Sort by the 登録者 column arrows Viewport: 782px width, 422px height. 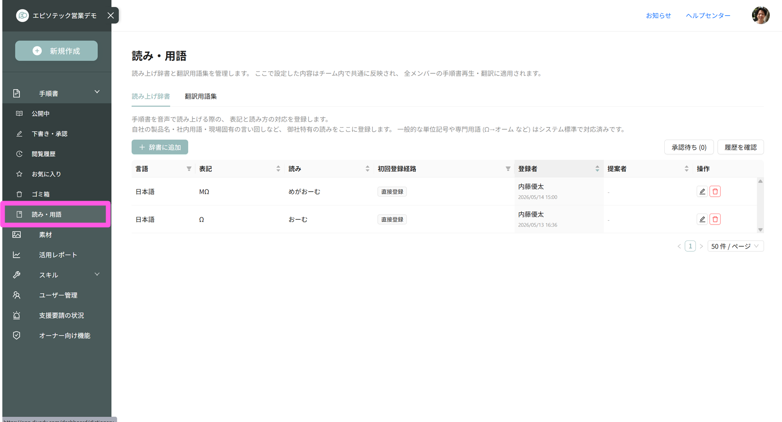click(x=597, y=169)
